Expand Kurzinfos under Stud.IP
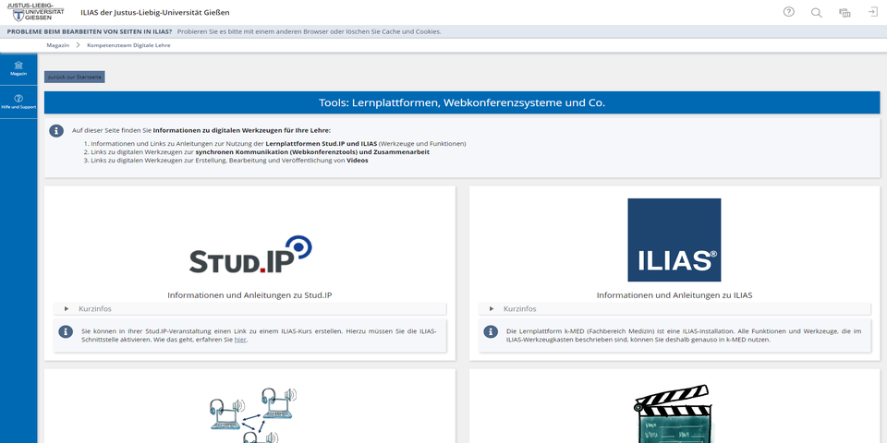887x443 pixels. point(250,308)
